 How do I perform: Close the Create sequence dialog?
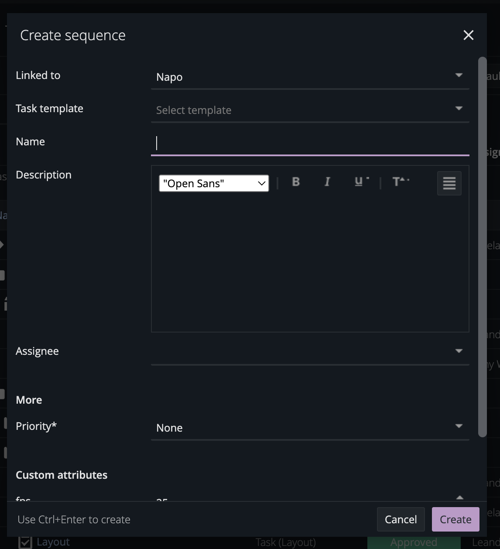point(468,35)
